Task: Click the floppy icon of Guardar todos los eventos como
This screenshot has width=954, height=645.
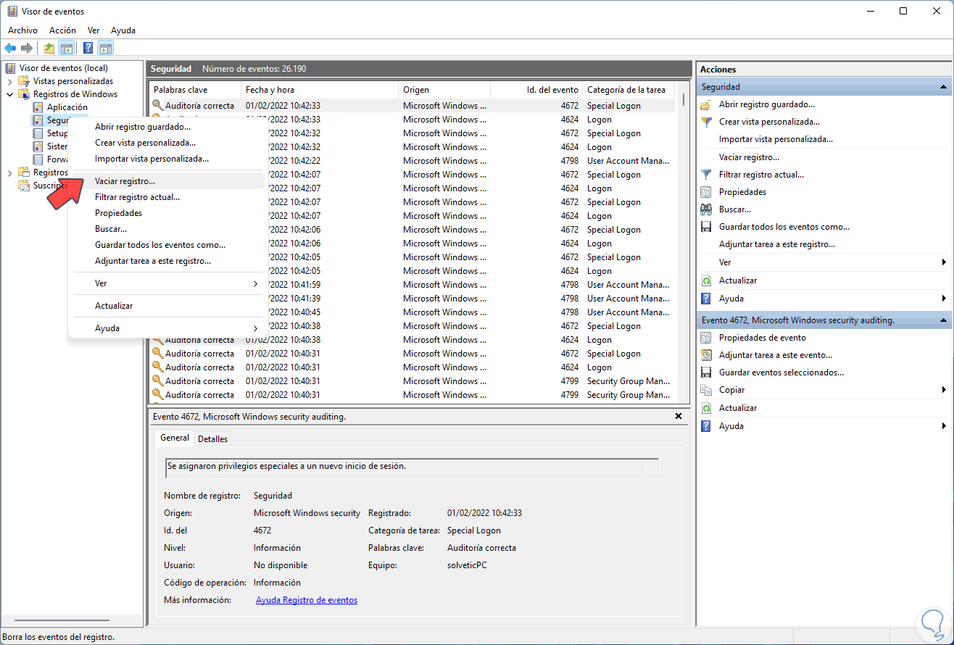Action: click(706, 227)
